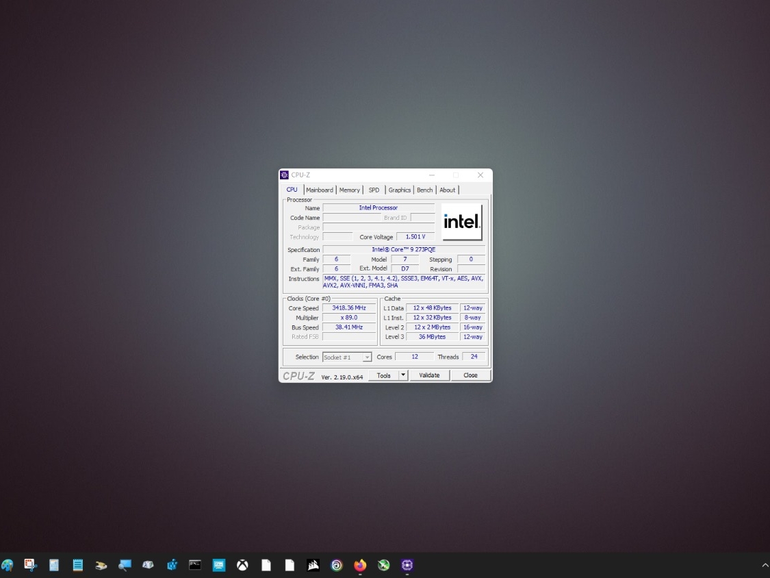This screenshot has height=578, width=770.
Task: Click the Tools button
Action: (383, 375)
